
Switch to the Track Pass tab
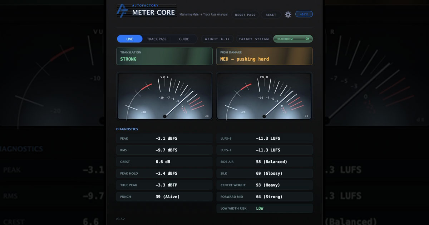[x=157, y=39]
